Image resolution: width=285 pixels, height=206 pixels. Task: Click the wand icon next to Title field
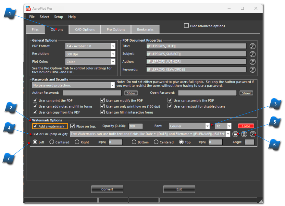(x=253, y=46)
